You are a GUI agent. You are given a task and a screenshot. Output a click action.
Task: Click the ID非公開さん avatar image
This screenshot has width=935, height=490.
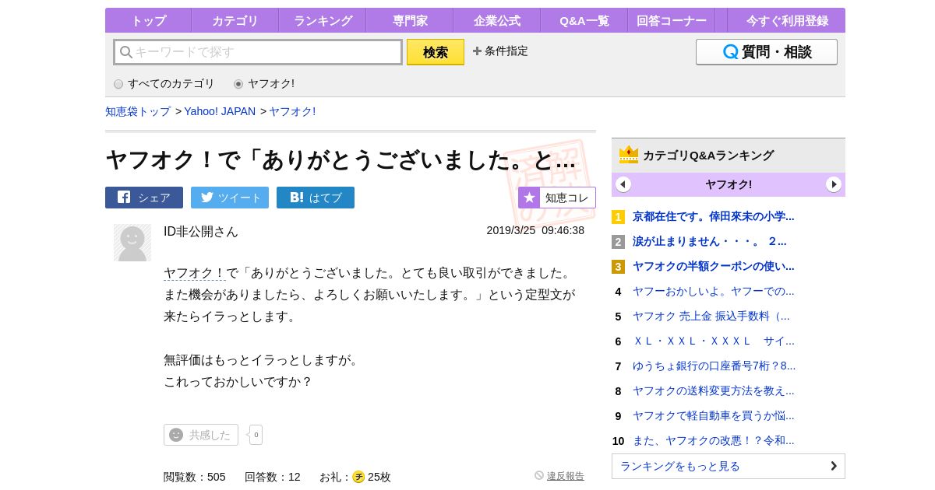tap(132, 243)
